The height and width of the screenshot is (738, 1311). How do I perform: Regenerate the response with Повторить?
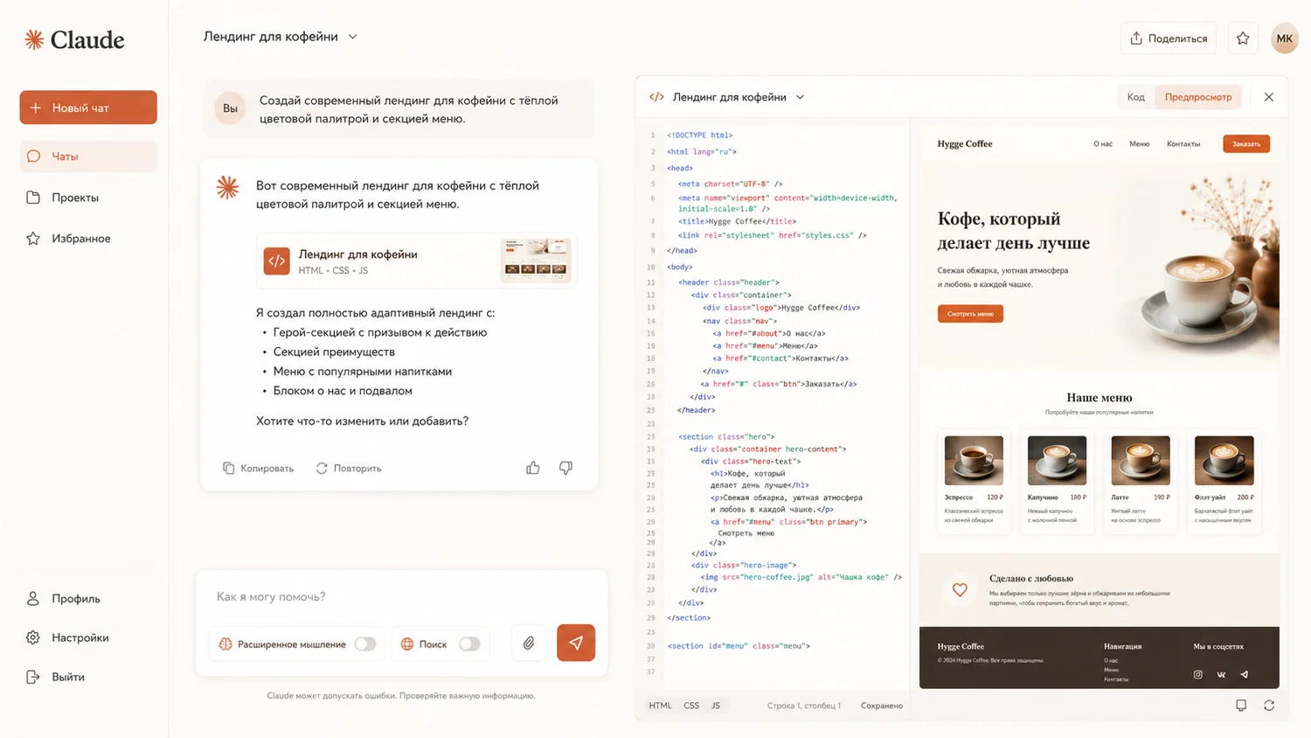(x=349, y=469)
